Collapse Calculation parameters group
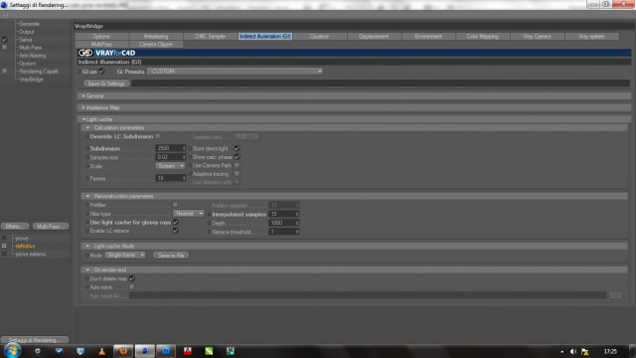Viewport: 636px width, 358px height. (87, 127)
